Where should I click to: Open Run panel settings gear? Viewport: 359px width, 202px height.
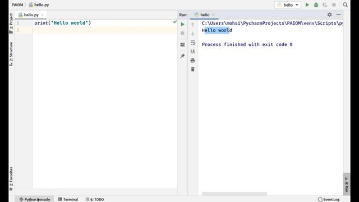pyautogui.click(x=329, y=15)
